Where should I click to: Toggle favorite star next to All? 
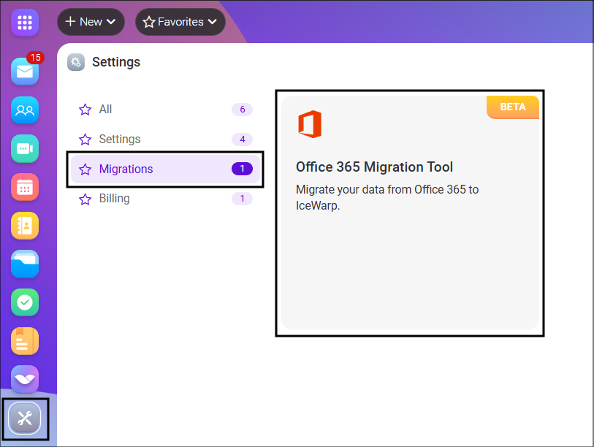[x=85, y=110]
